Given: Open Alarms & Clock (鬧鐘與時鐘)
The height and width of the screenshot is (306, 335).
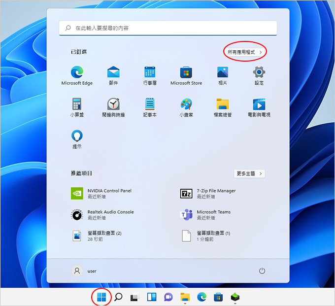Looking at the screenshot, I should coord(113,107).
